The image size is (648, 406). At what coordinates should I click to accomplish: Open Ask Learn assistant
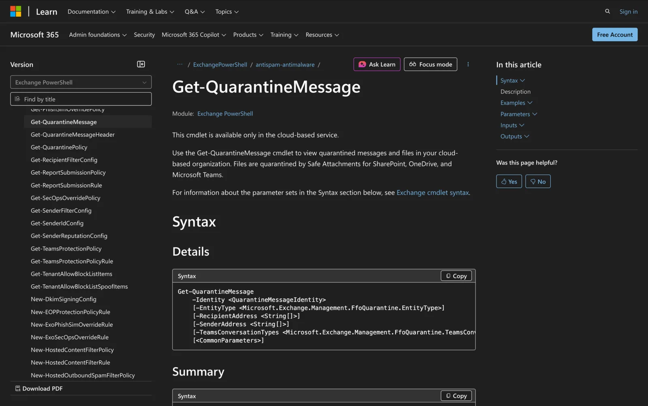point(377,64)
